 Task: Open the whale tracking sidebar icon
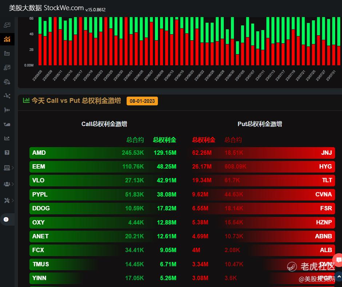click(7, 124)
